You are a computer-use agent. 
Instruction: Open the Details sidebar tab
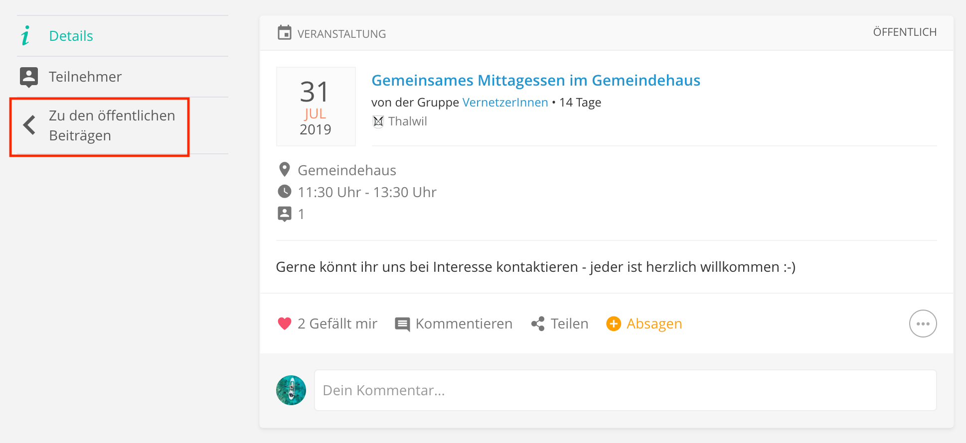(71, 36)
